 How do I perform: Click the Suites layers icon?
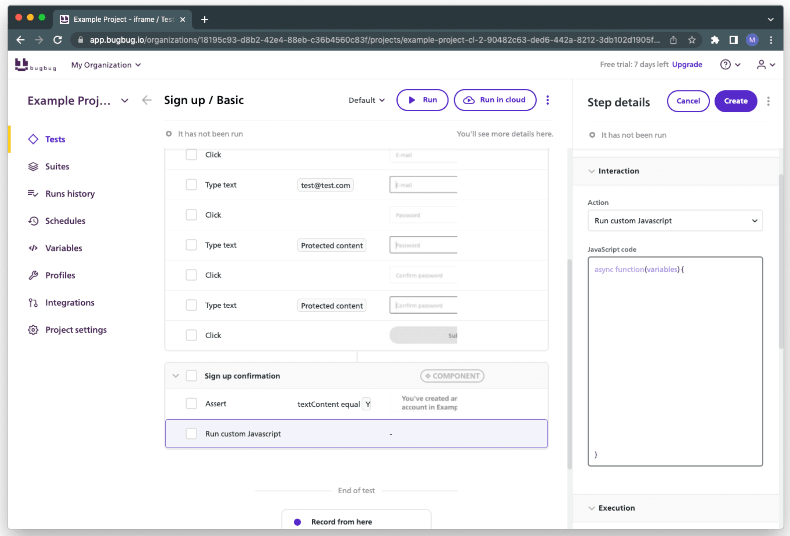33,166
